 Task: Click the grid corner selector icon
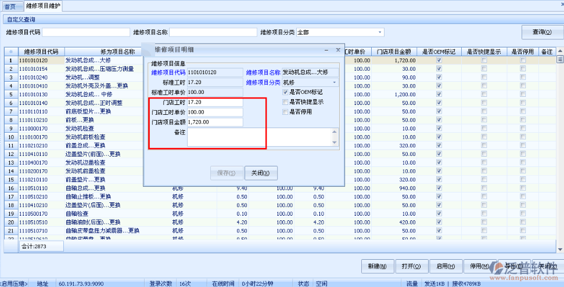click(10, 52)
